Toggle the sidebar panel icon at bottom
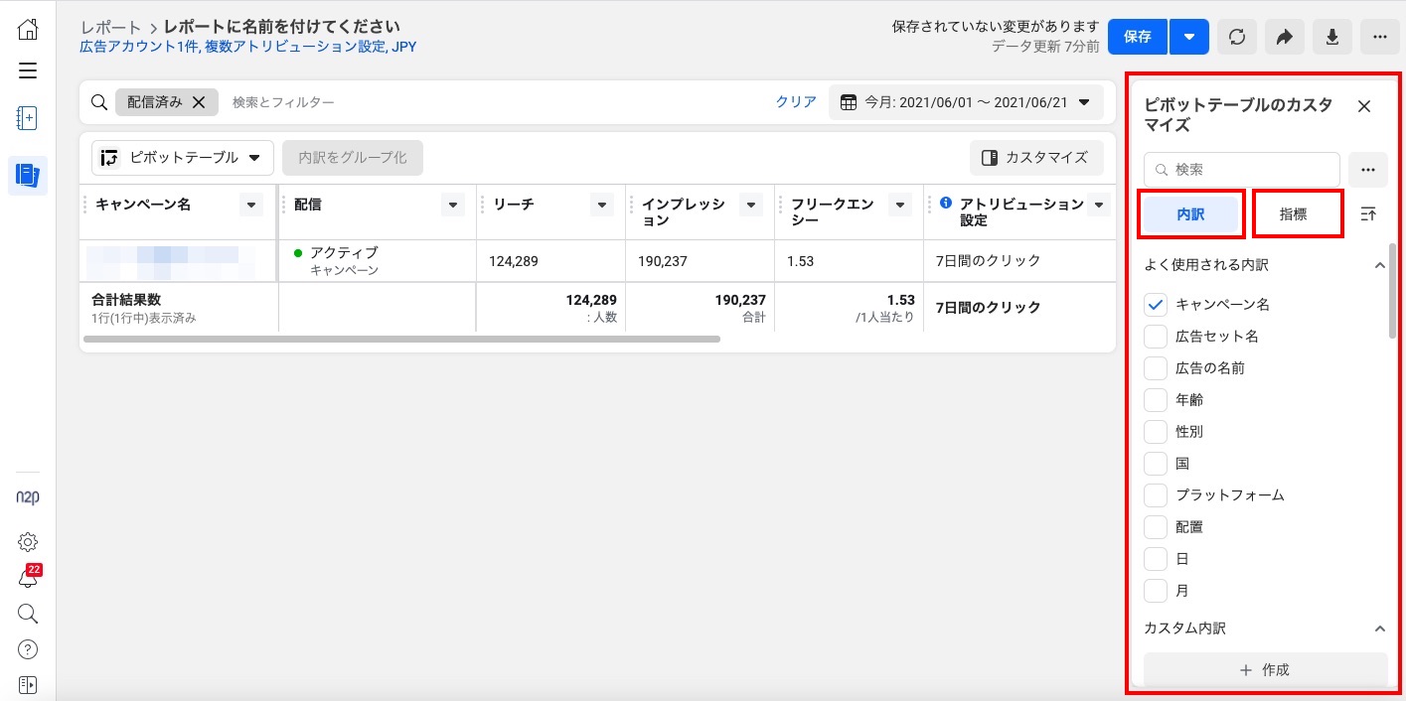The image size is (1406, 701). (x=28, y=685)
